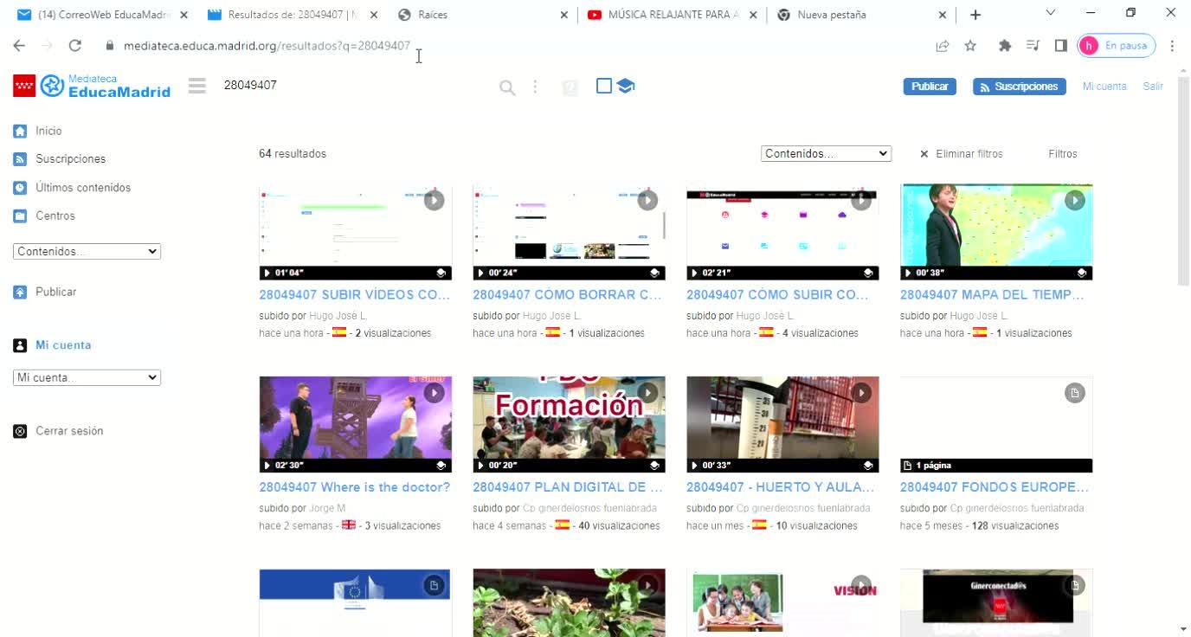Screen dimensions: 1191x637
Task: Open a new browser tab
Action: tap(975, 15)
